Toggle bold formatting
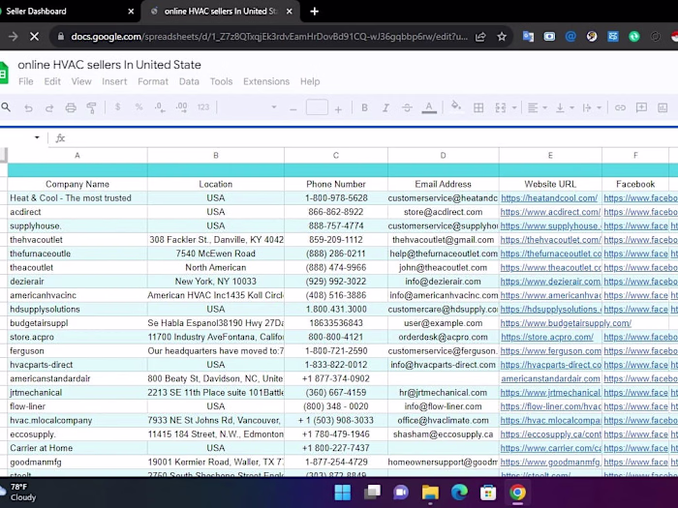This screenshot has height=508, width=678. (364, 107)
